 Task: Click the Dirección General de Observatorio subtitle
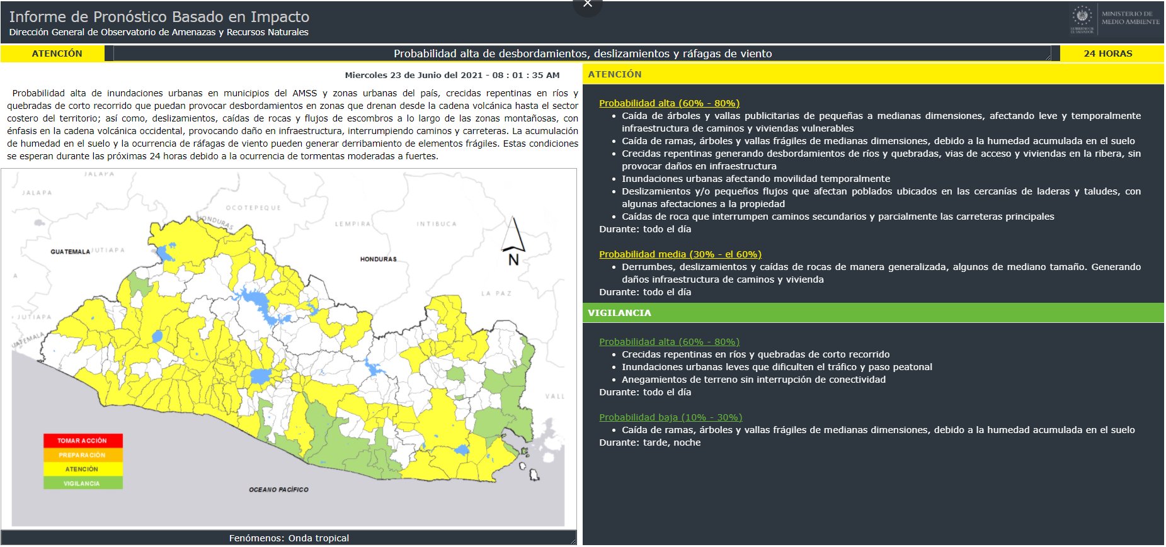tap(159, 32)
